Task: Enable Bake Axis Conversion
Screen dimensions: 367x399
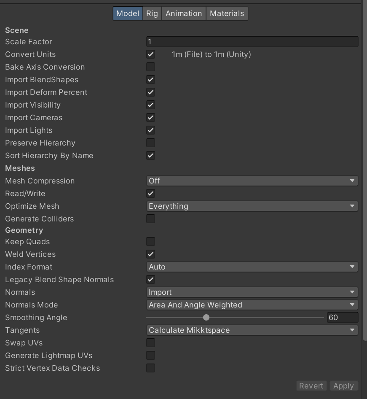Action: [x=150, y=67]
